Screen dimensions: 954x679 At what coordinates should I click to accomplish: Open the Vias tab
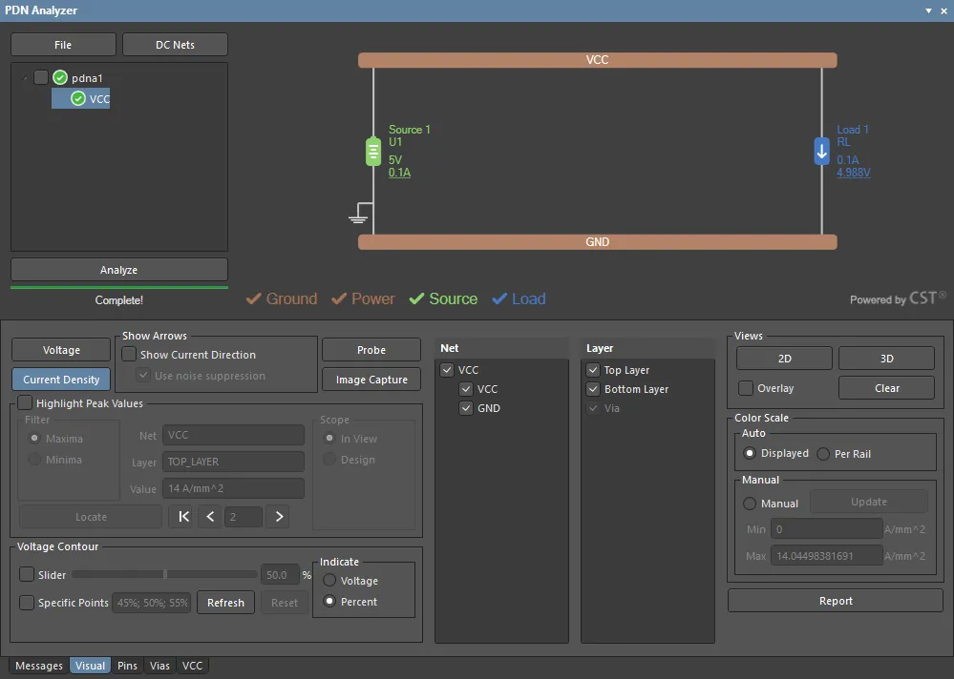click(x=159, y=666)
